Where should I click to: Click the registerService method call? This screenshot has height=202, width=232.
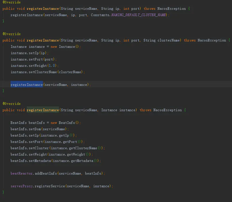(x=50, y=186)
